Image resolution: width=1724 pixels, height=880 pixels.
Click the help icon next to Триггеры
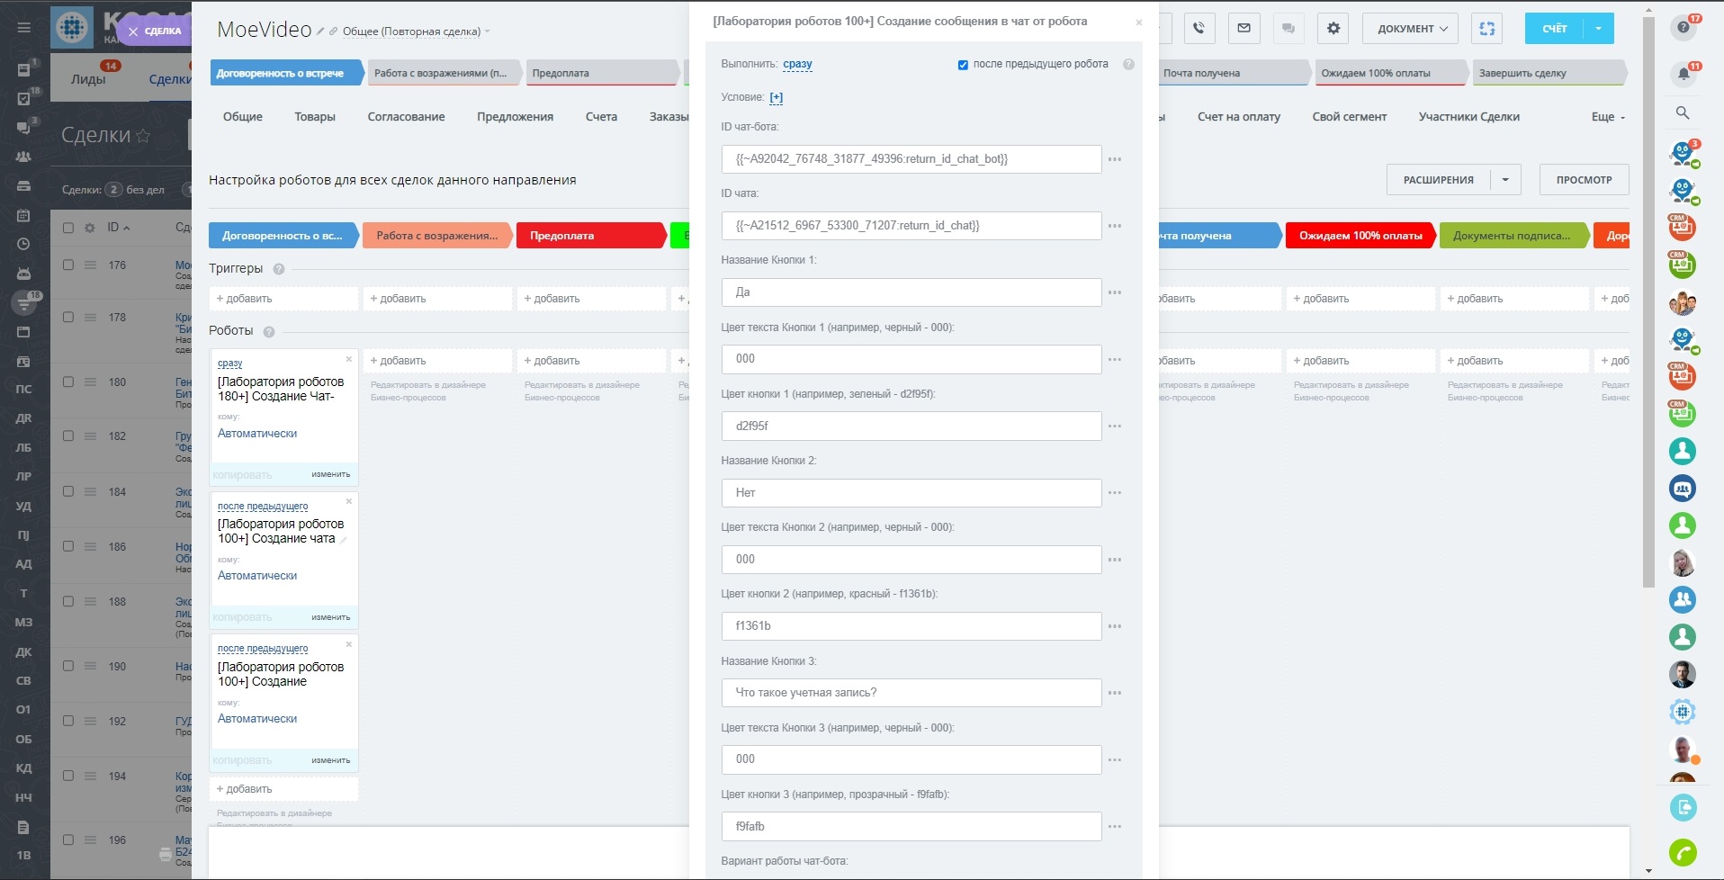(279, 269)
